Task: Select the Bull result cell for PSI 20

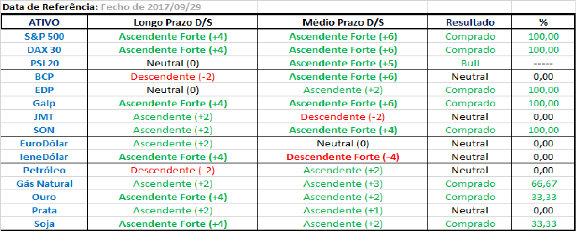Action: pyautogui.click(x=470, y=64)
